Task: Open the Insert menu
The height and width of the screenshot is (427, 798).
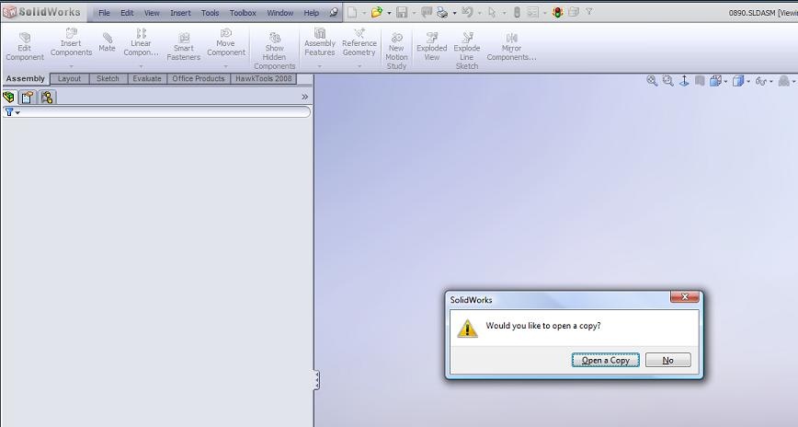Action: (180, 13)
